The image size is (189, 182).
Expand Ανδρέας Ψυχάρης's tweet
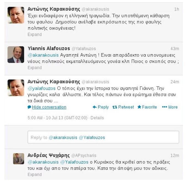pos(35,175)
